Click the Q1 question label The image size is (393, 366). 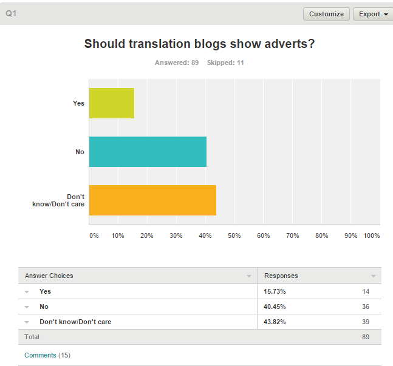point(11,13)
